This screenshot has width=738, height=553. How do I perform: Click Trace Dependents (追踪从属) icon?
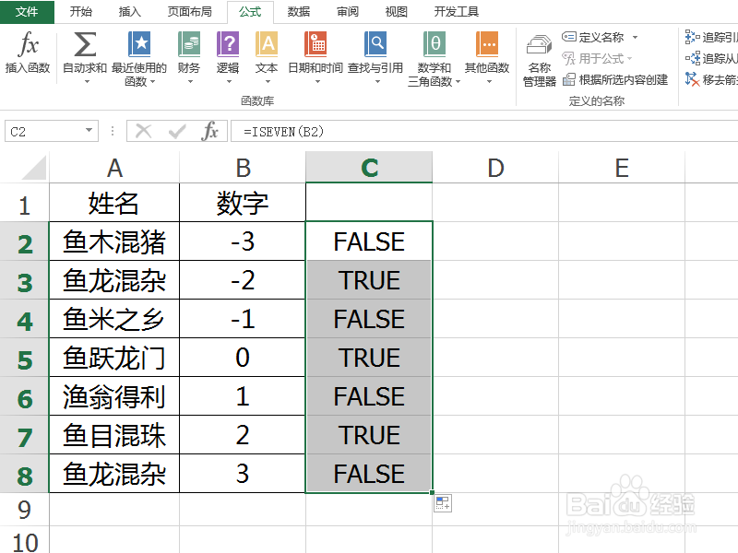693,59
